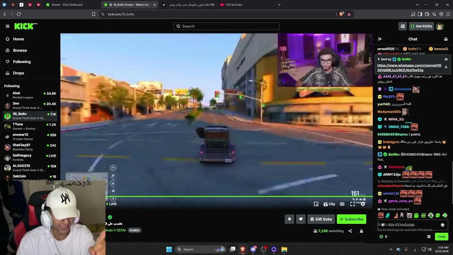Open Shaf3ey97 followed channel
This screenshot has height=255, width=453.
[x=30, y=147]
